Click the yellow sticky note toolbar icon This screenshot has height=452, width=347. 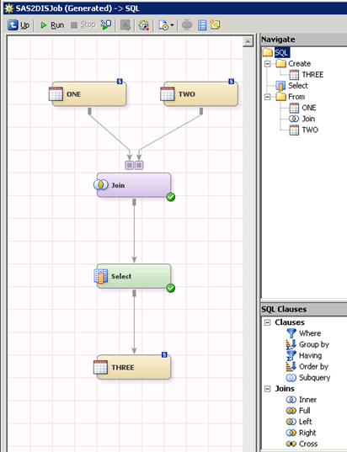[215, 25]
